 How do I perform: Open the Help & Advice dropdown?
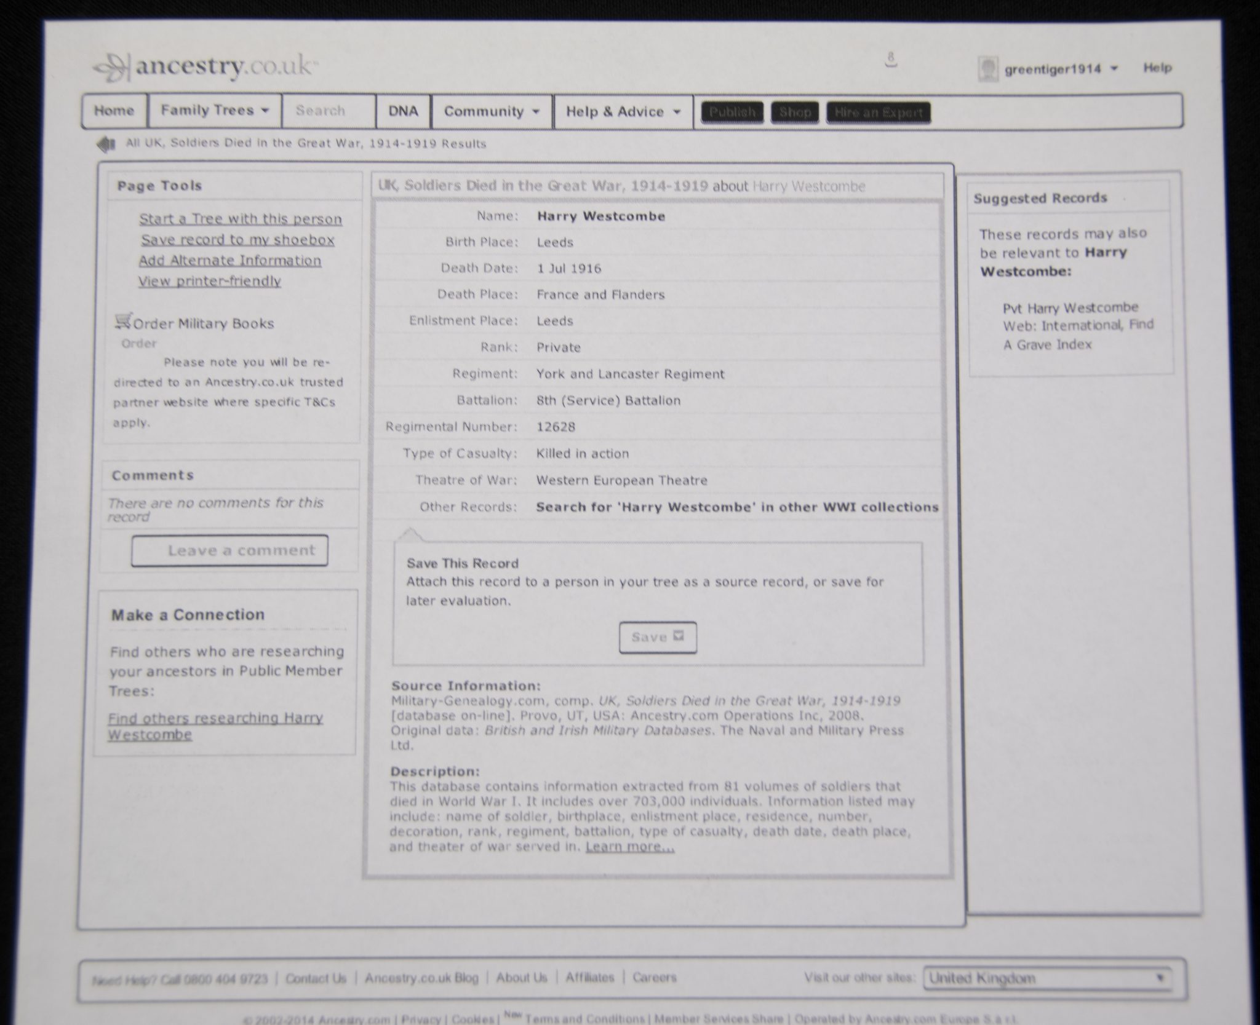click(x=623, y=112)
